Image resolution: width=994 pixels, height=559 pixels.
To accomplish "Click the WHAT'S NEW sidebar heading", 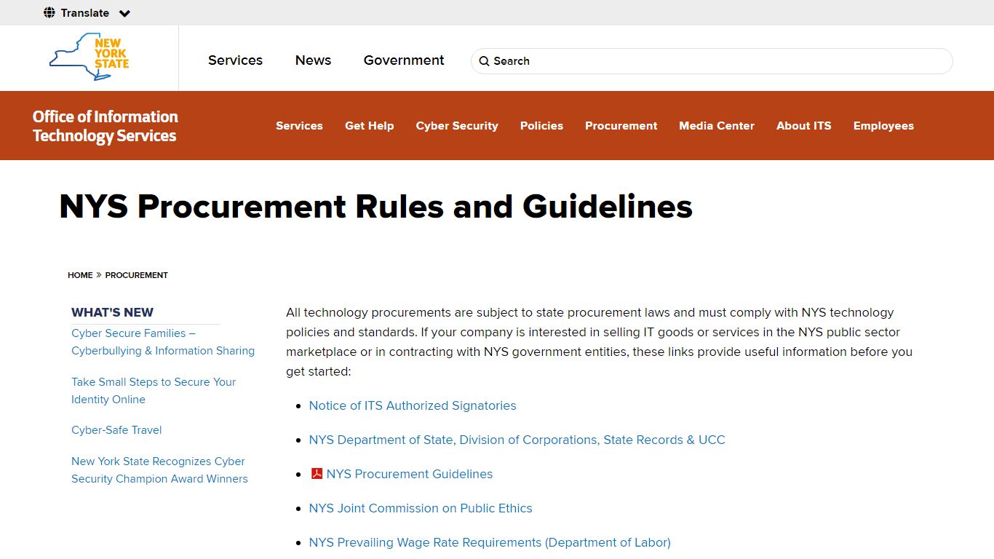I will [x=112, y=312].
